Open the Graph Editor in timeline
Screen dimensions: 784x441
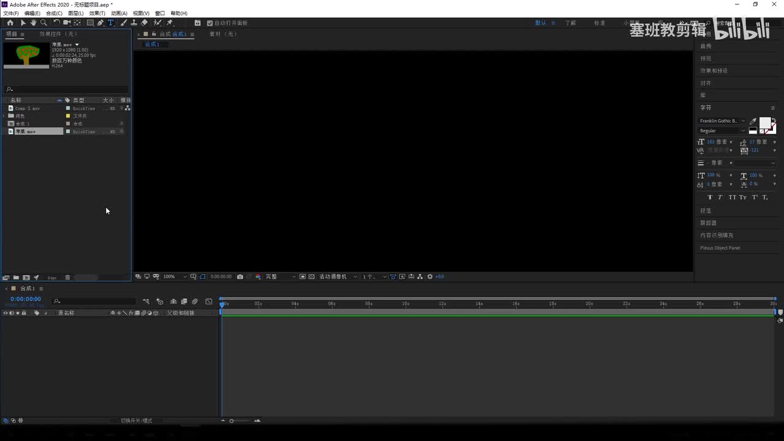(209, 301)
